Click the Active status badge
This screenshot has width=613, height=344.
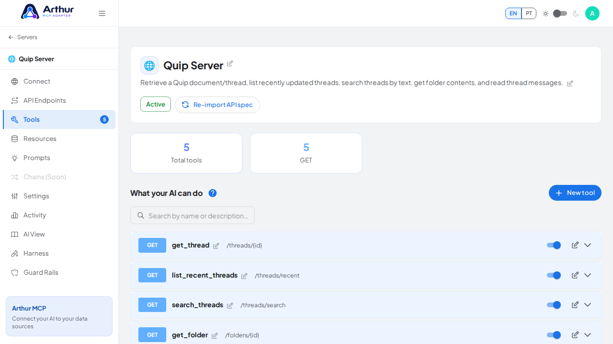(156, 104)
